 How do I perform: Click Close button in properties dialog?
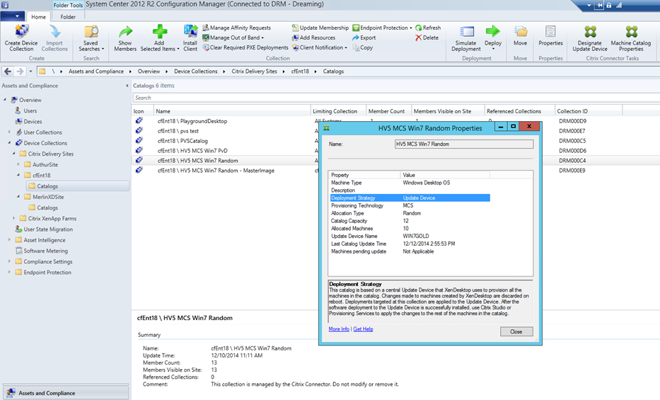tap(516, 331)
